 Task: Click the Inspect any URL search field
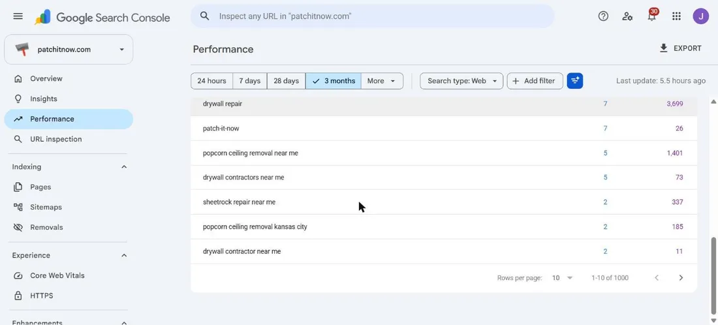tap(372, 16)
